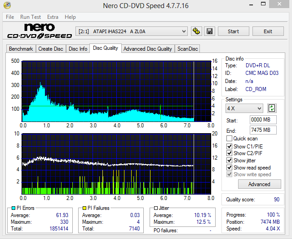Click the Start button
The image size is (292, 239).
(x=233, y=31)
